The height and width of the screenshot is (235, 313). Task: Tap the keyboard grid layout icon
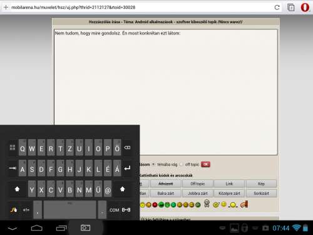(13, 147)
